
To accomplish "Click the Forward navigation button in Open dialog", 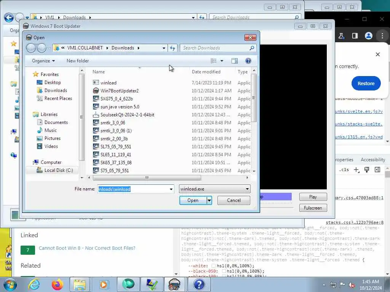I will [x=42, y=48].
